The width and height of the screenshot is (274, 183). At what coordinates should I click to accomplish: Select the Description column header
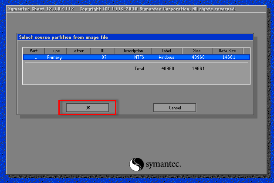133,51
